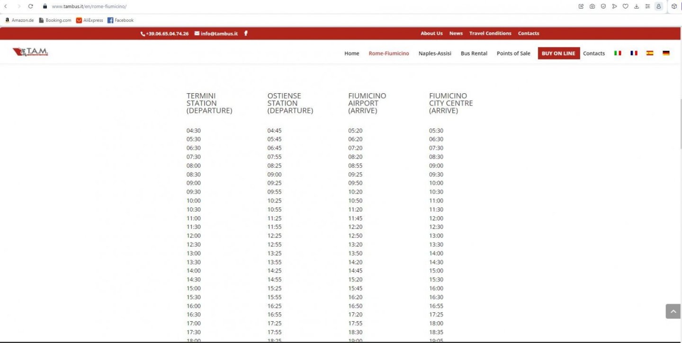This screenshot has width=682, height=343.
Task: Open the browser downloads icon
Action: [x=637, y=6]
